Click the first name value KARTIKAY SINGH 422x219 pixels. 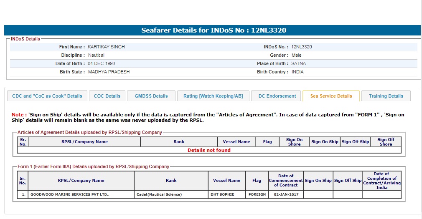[106, 47]
